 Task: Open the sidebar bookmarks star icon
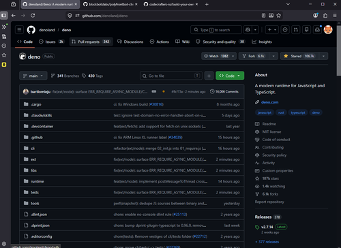point(4,55)
